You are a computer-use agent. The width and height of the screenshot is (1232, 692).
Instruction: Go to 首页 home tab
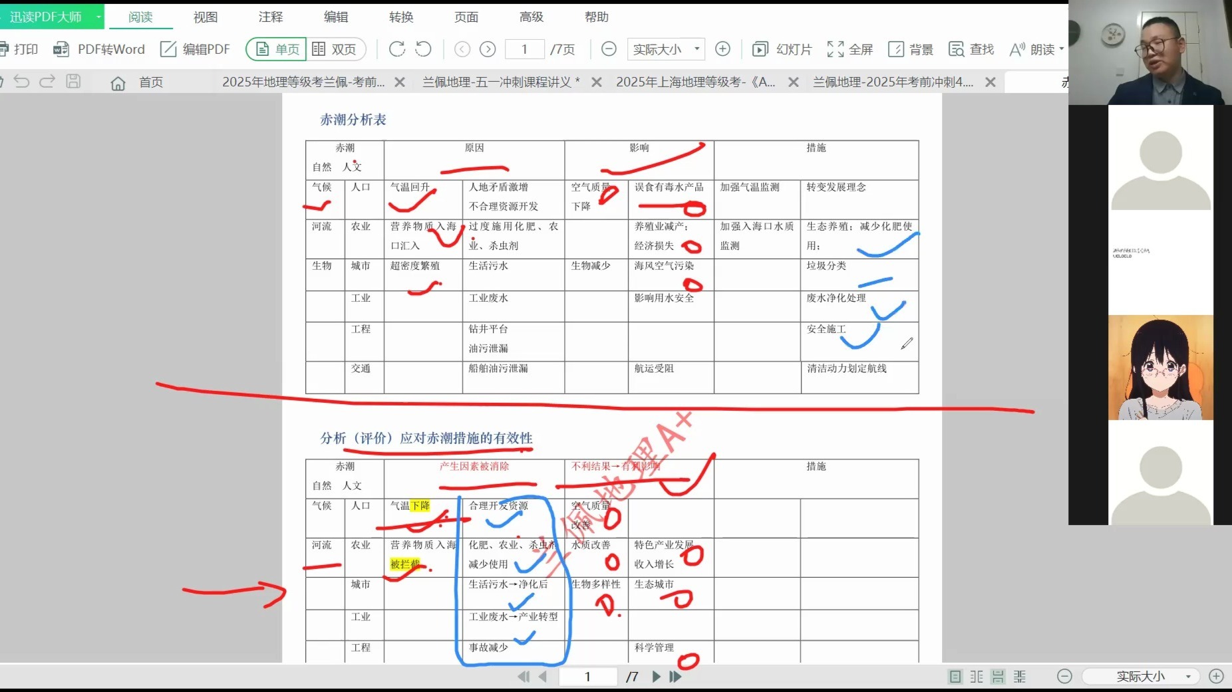click(x=137, y=82)
